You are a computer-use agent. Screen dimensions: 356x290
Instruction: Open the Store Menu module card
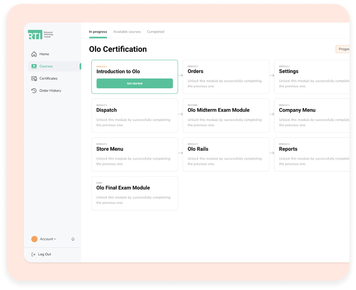(134, 155)
